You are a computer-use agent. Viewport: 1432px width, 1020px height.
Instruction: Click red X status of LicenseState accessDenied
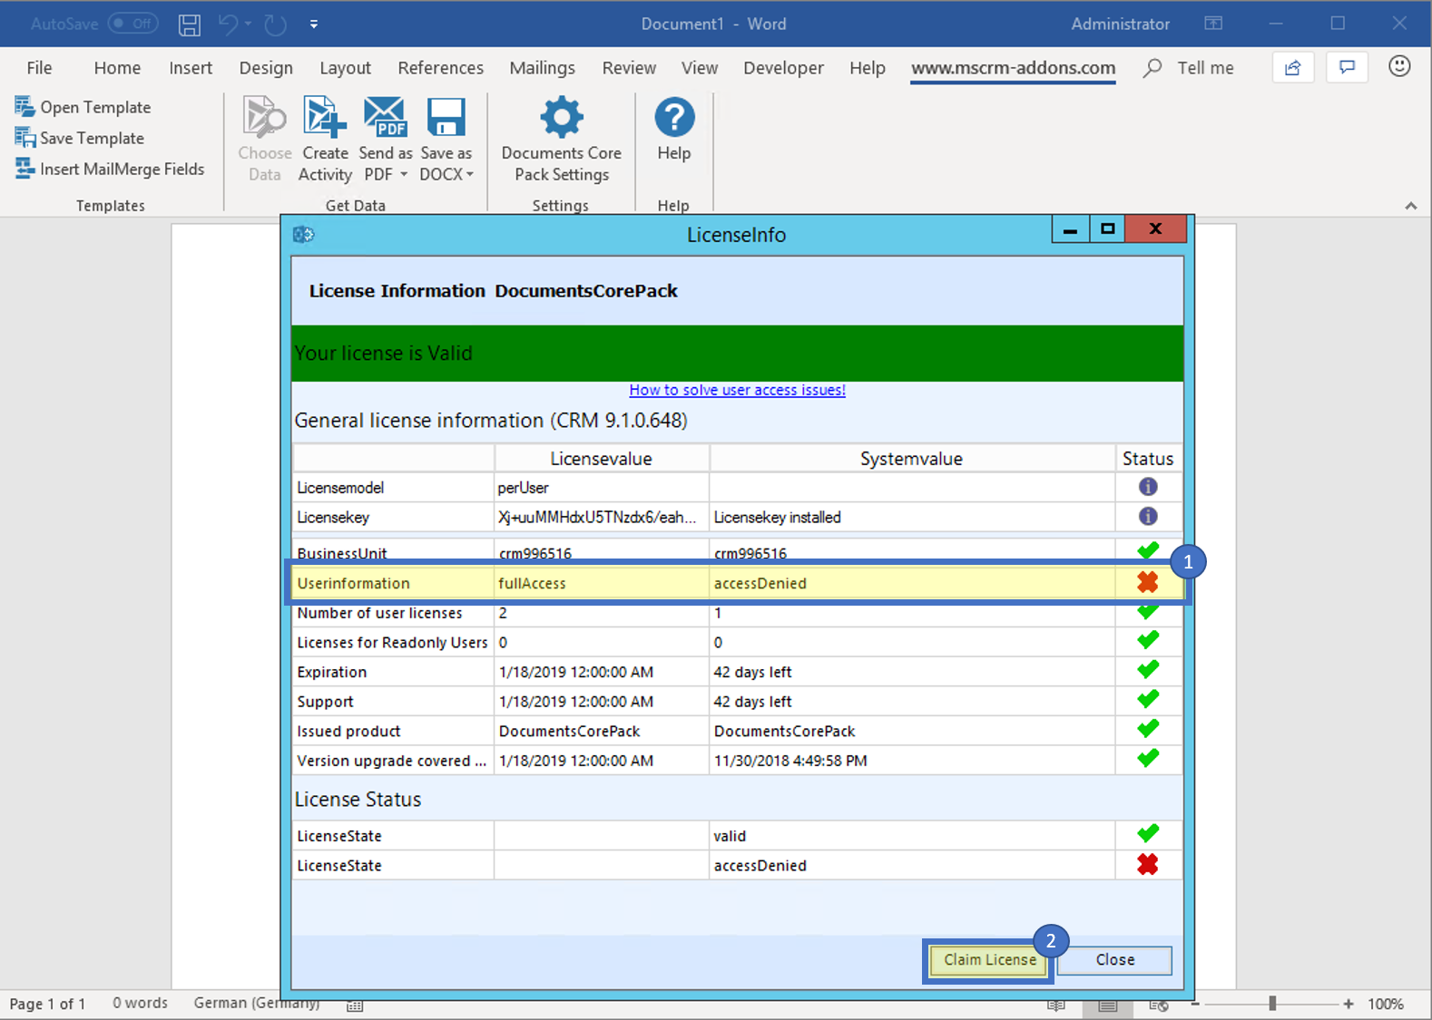tap(1148, 864)
